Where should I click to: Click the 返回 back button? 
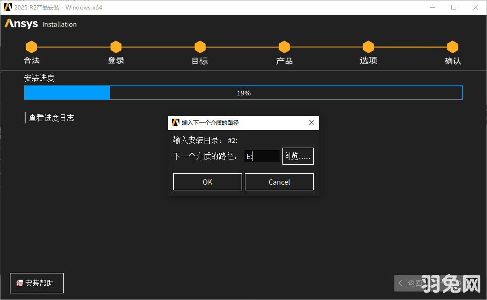tap(415, 283)
